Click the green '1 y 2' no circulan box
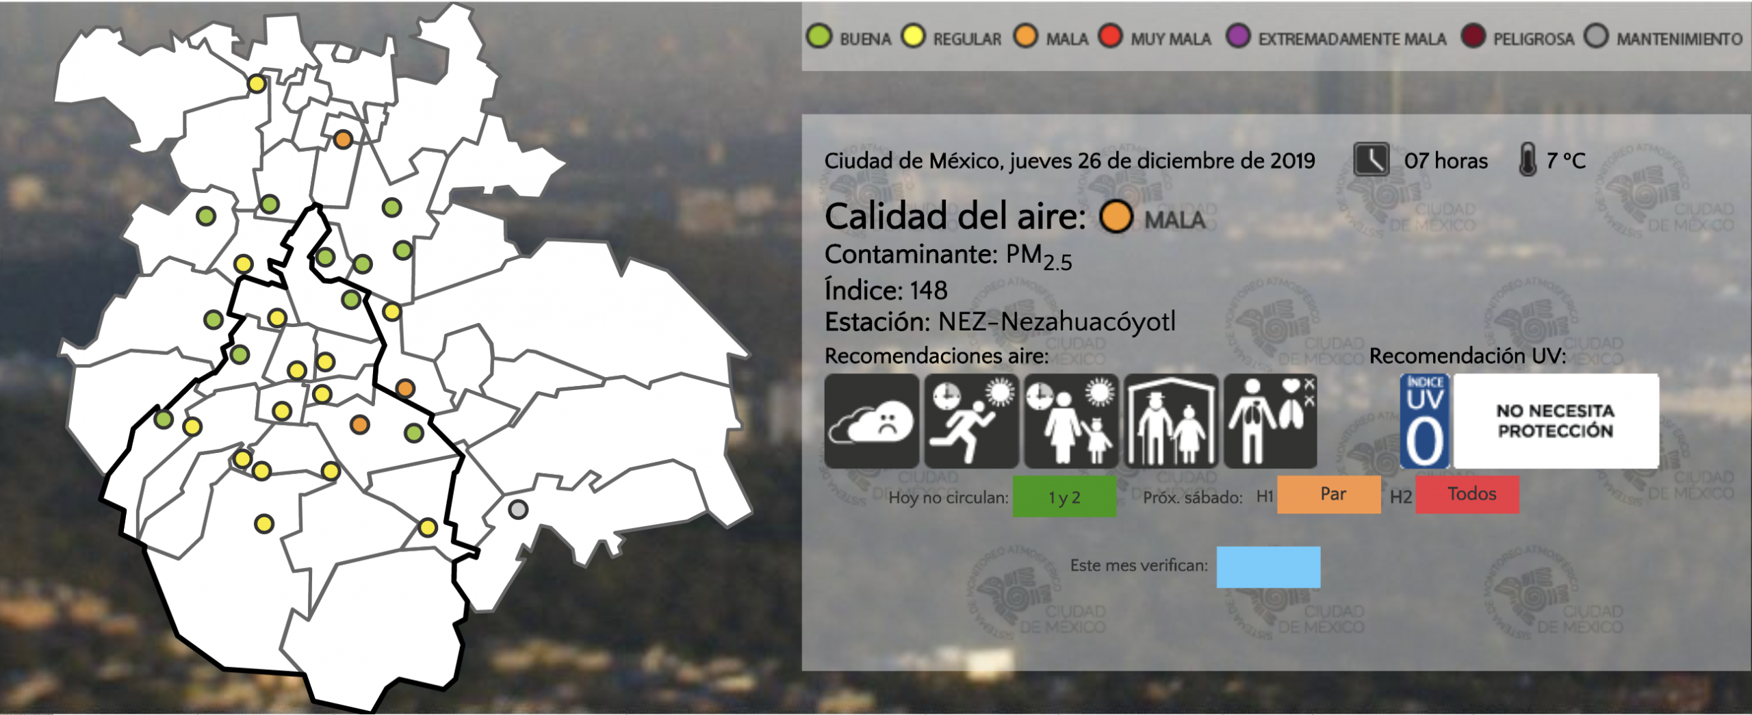Screen dimensions: 1752x715 coord(1064,497)
